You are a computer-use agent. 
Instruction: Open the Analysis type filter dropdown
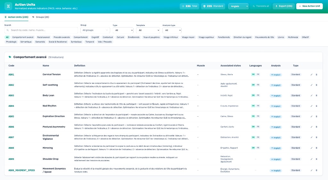pos(172,30)
